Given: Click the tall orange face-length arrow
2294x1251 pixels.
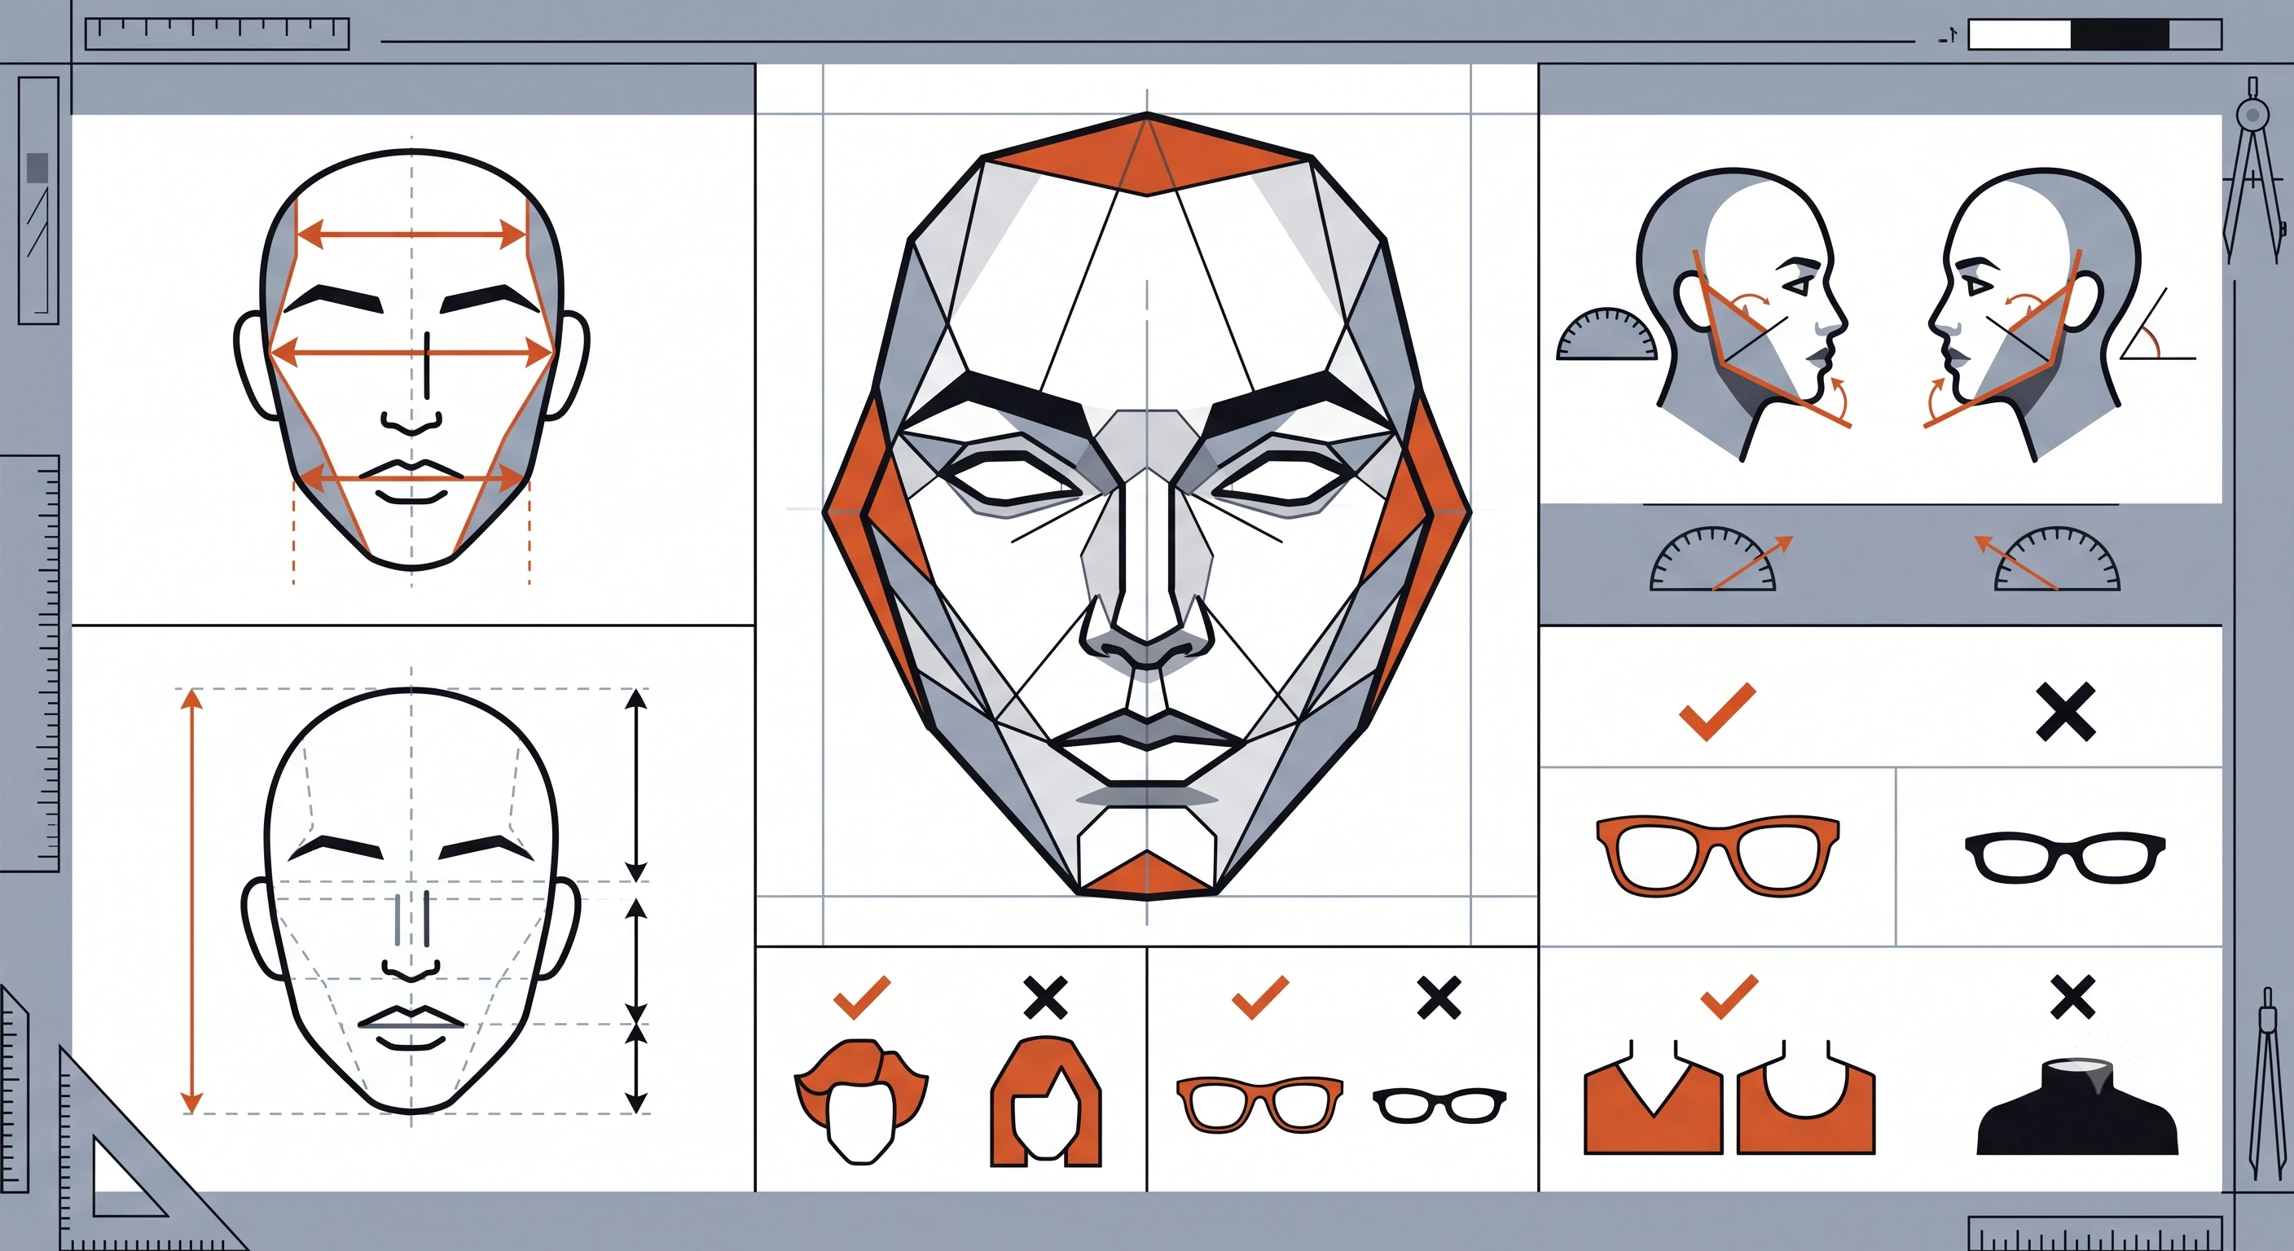Looking at the screenshot, I should pos(191,901).
